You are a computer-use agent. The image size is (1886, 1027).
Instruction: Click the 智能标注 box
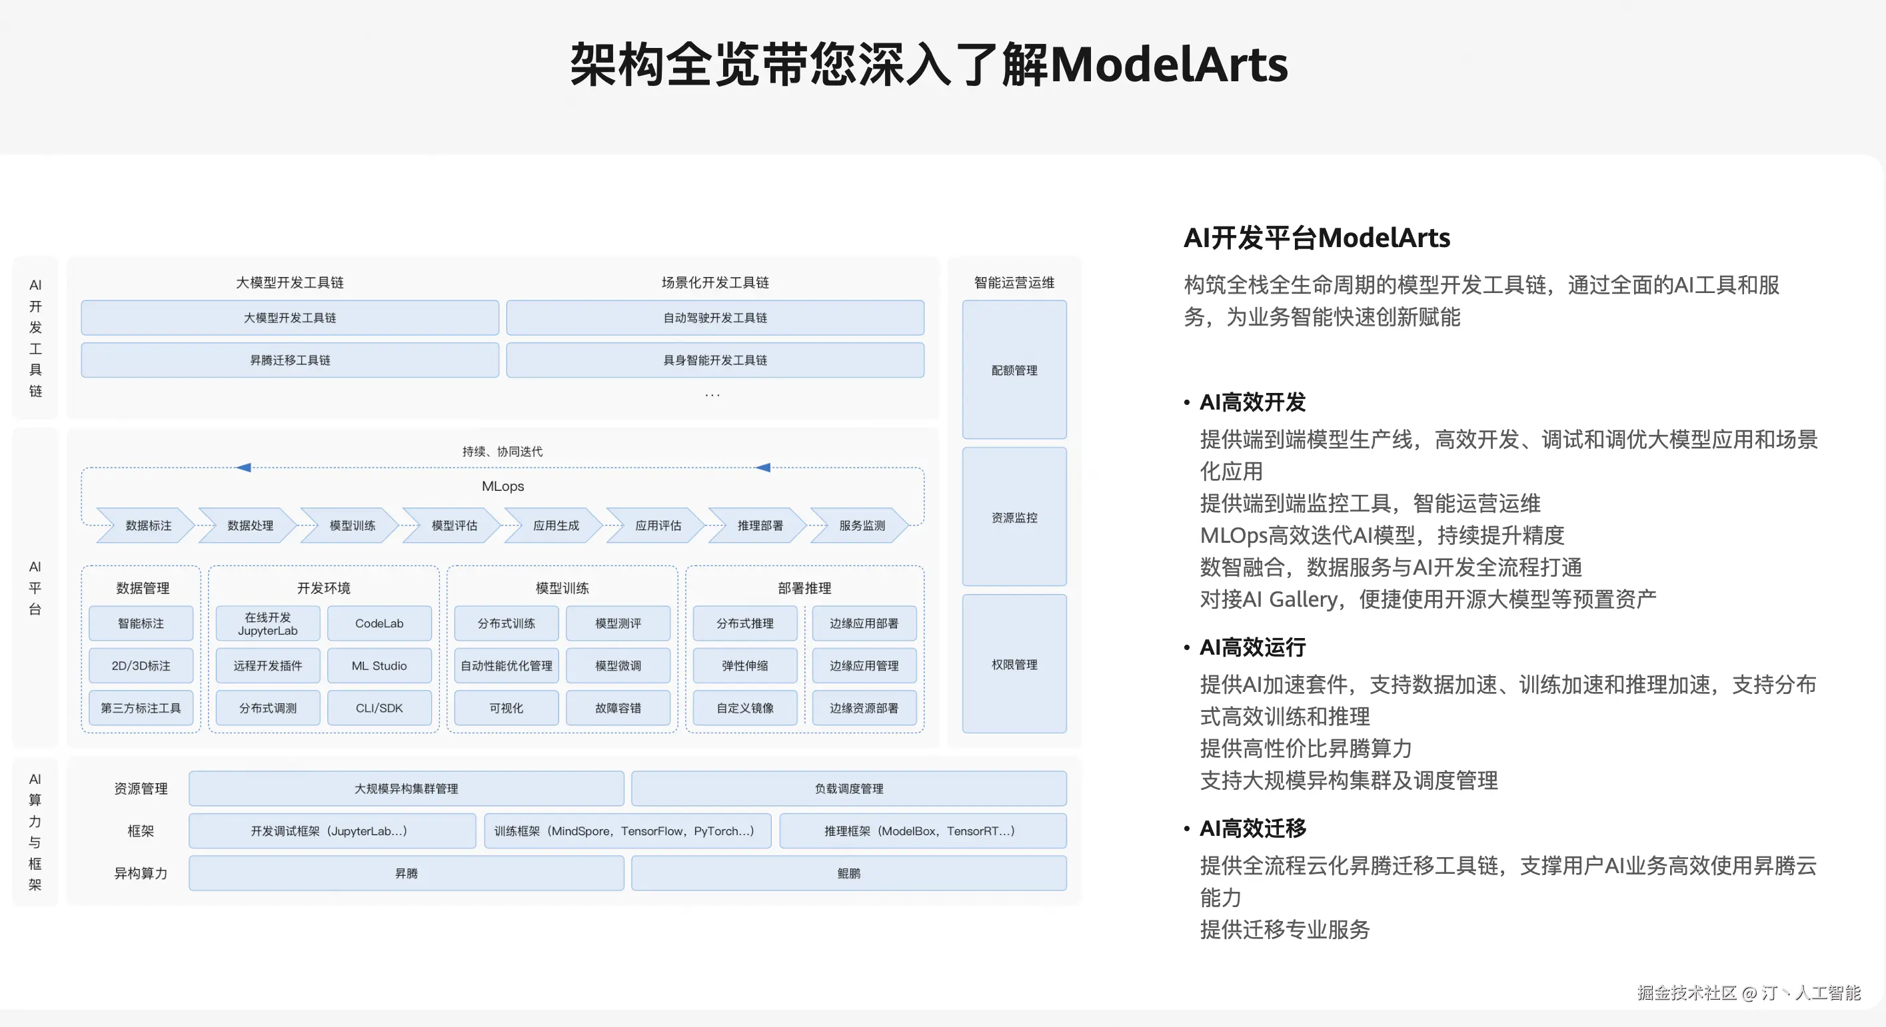pyautogui.click(x=141, y=623)
